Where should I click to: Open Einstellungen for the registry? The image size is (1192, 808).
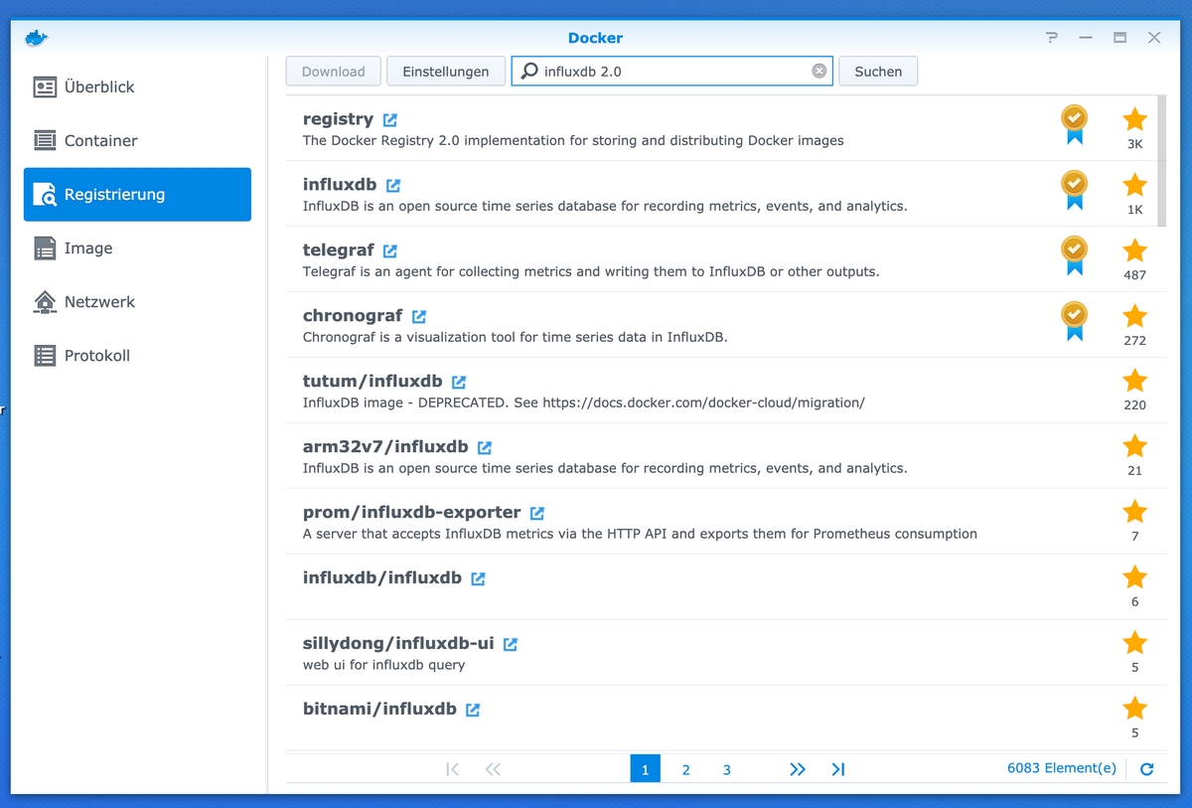click(445, 72)
